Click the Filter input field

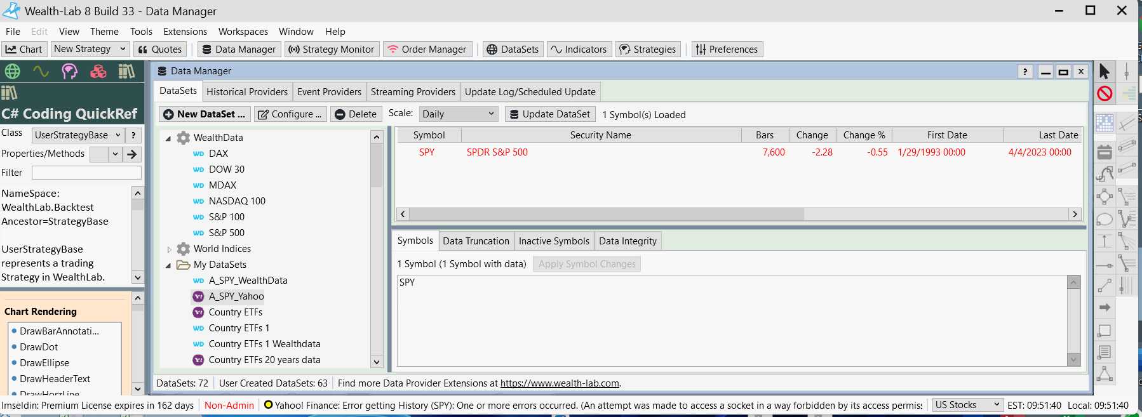[86, 173]
